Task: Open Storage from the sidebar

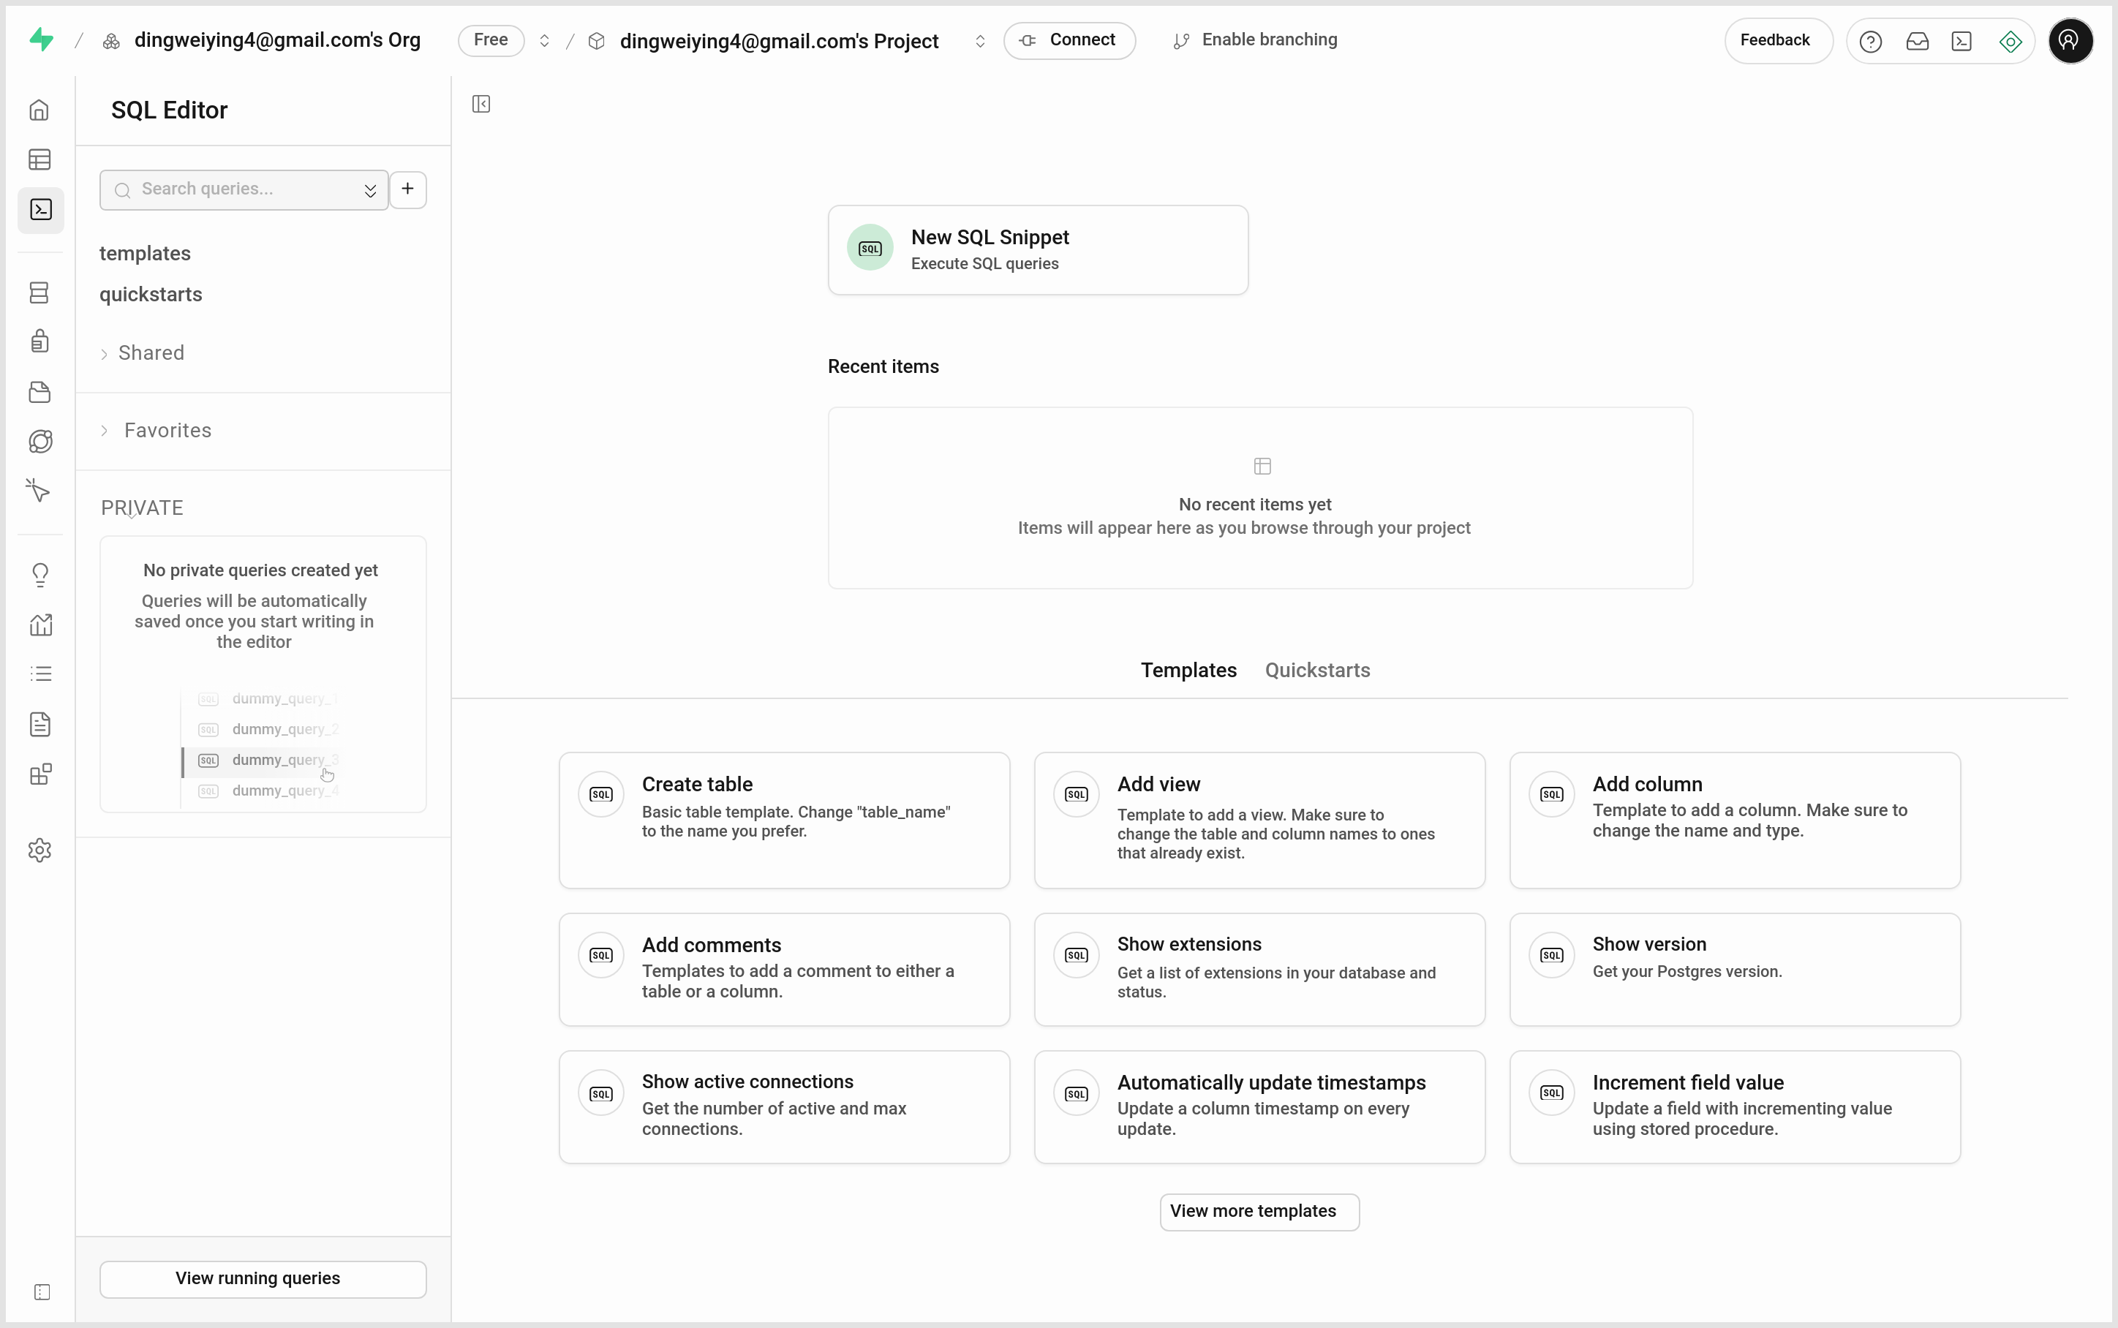Action: tap(39, 393)
